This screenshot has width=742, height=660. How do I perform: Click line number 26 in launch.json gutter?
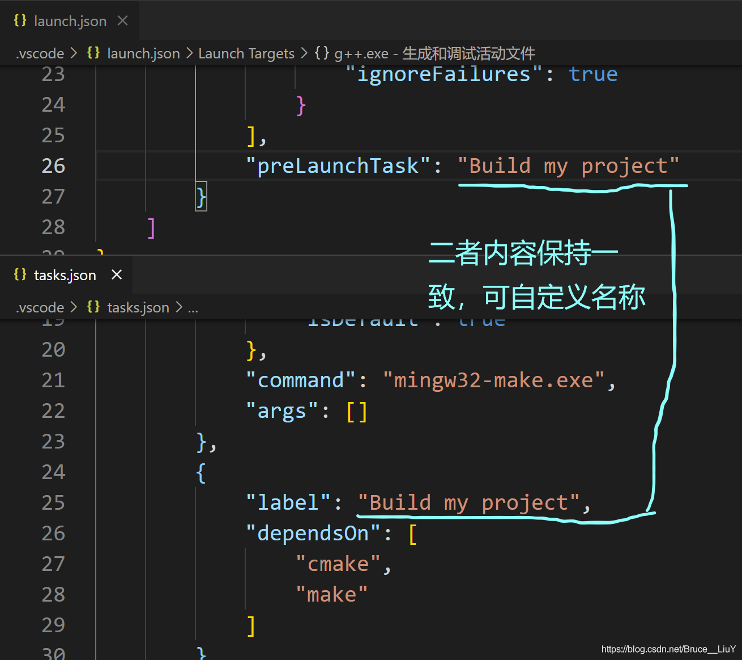tap(53, 166)
